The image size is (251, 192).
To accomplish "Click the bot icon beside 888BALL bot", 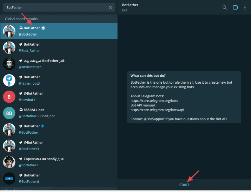I will tap(21, 110).
